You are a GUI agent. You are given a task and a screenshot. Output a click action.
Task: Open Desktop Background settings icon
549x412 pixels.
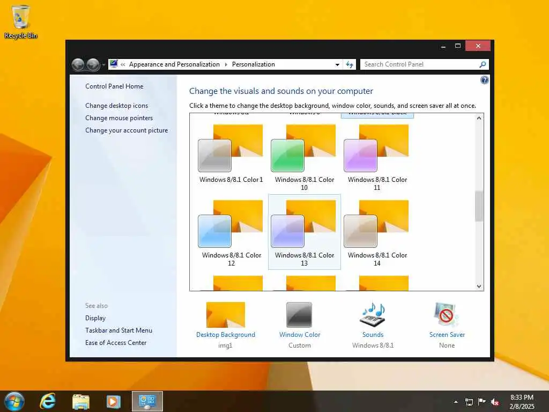pos(226,314)
